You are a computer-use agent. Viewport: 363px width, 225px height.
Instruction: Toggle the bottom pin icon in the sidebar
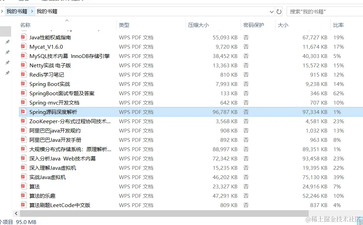tap(7, 73)
